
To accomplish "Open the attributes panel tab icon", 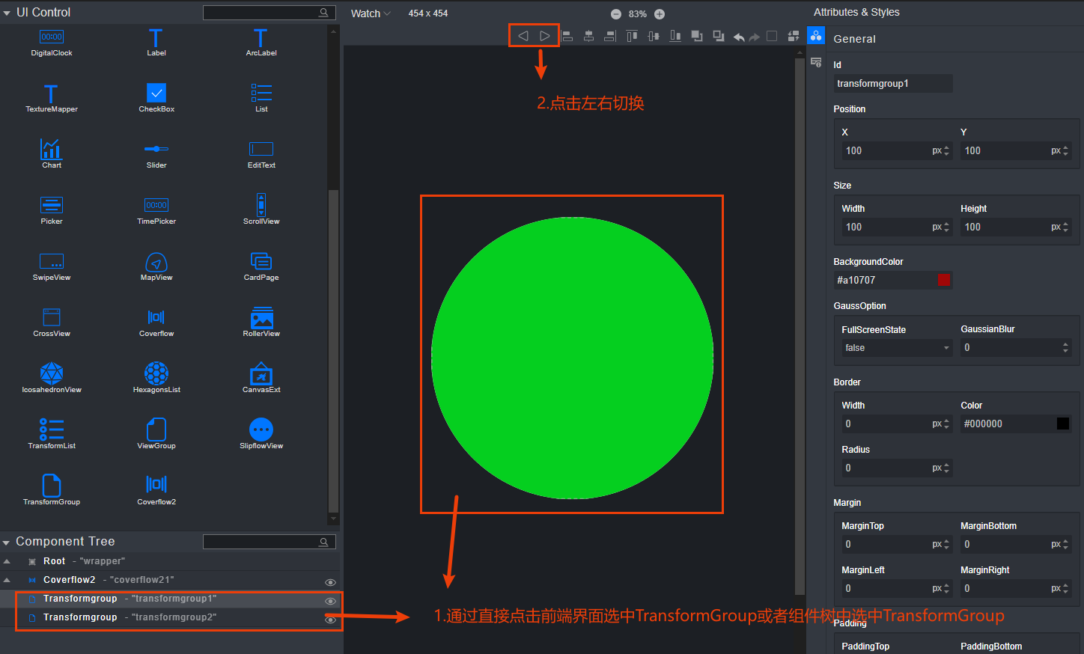I will [x=816, y=35].
